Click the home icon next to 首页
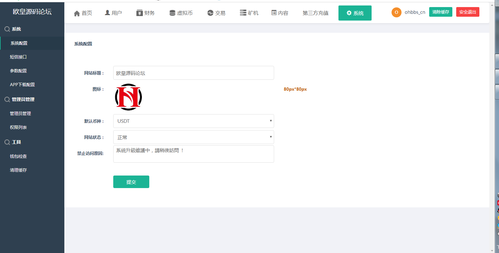The height and width of the screenshot is (253, 499). point(77,13)
